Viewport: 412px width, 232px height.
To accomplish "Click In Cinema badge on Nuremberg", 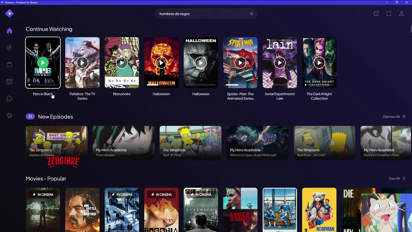I will click(x=201, y=195).
